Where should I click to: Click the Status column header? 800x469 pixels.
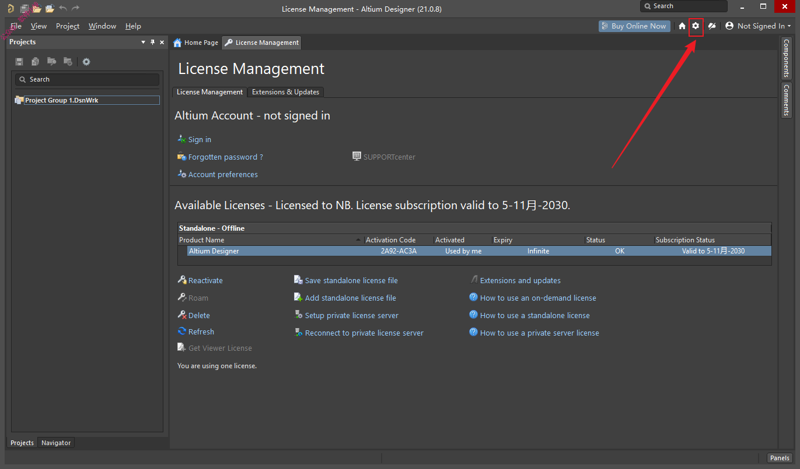pos(619,240)
